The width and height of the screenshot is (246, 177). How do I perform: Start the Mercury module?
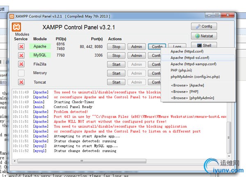pos(116,73)
